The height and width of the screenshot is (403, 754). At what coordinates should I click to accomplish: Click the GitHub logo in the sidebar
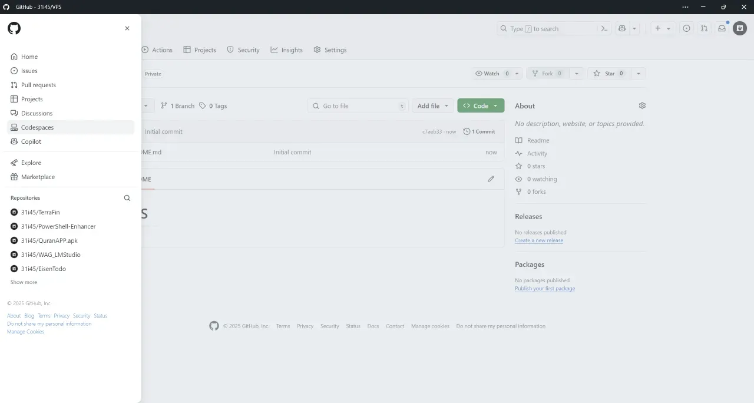[14, 28]
